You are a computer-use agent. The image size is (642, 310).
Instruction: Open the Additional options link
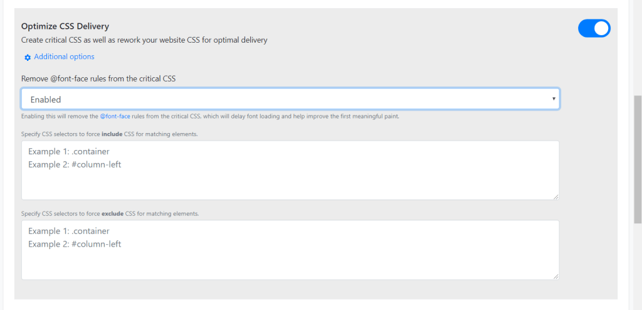[64, 56]
